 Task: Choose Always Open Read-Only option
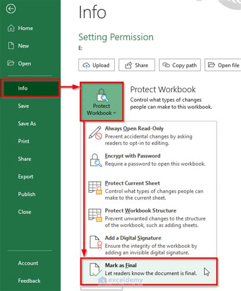pos(149,136)
